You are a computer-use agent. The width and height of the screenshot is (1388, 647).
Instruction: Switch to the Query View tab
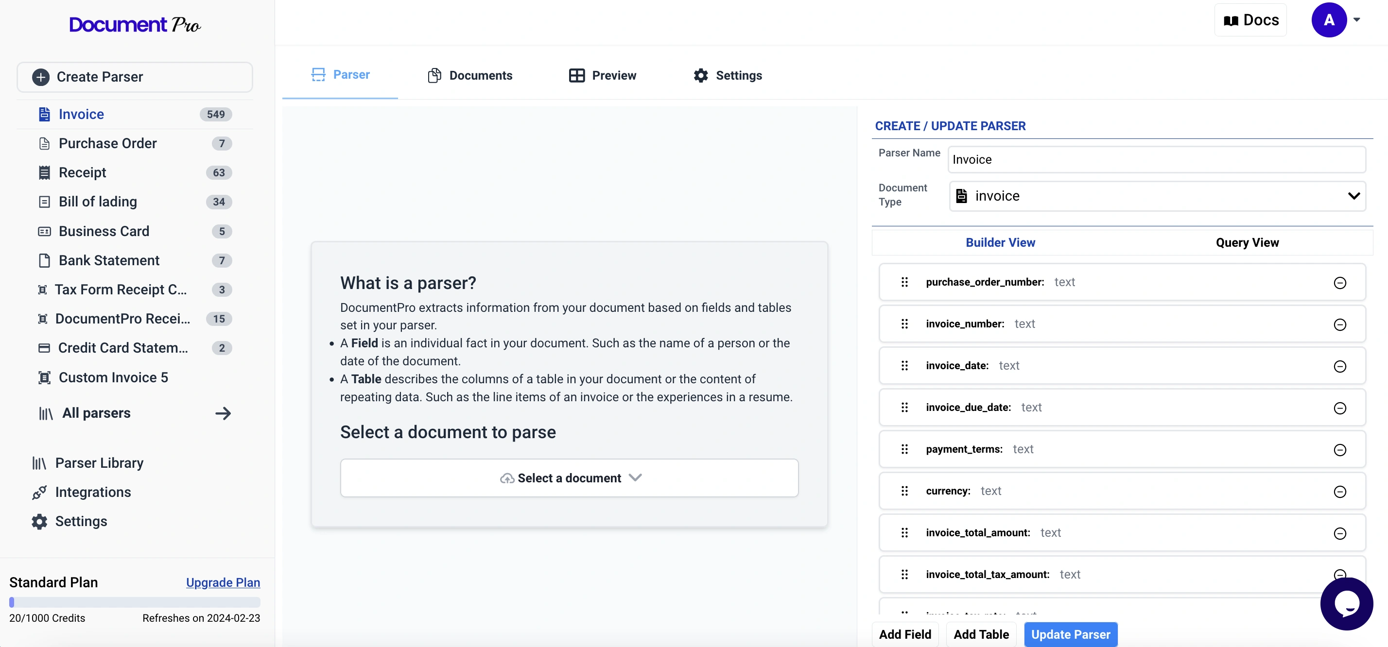pos(1247,241)
